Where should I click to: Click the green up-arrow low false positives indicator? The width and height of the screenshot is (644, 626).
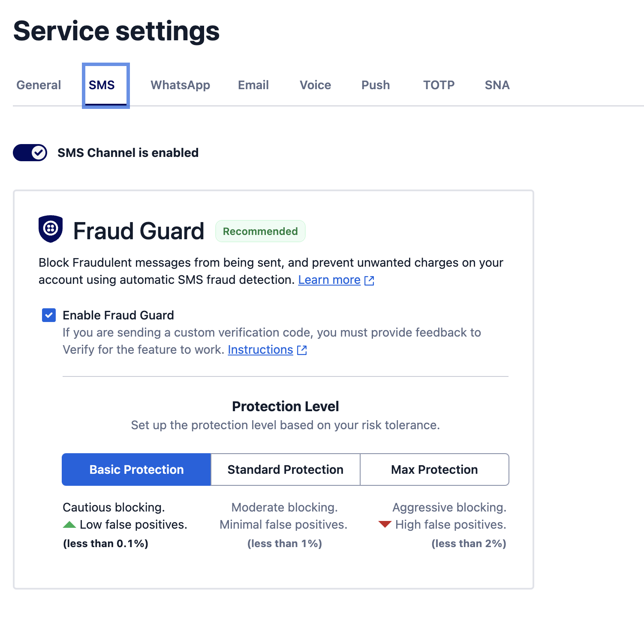(x=70, y=524)
